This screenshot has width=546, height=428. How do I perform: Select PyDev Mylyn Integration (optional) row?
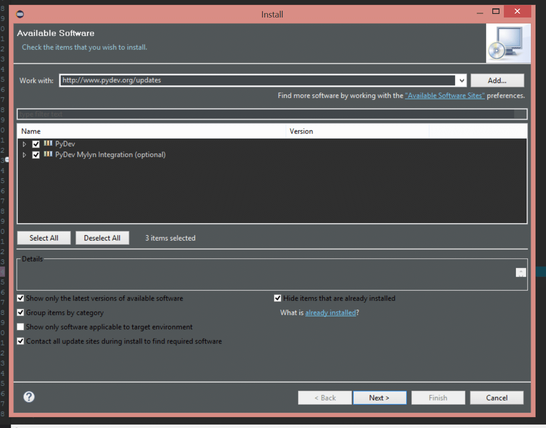[x=111, y=155]
